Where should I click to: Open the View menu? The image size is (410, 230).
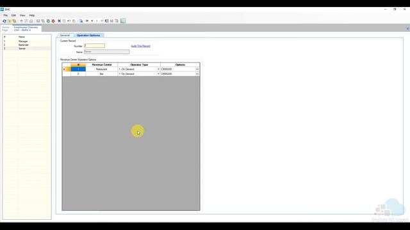tap(22, 15)
